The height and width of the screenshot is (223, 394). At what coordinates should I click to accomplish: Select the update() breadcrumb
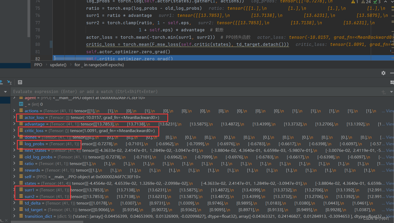[x=58, y=65]
